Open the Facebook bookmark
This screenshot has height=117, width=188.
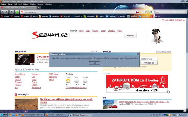click(54, 17)
